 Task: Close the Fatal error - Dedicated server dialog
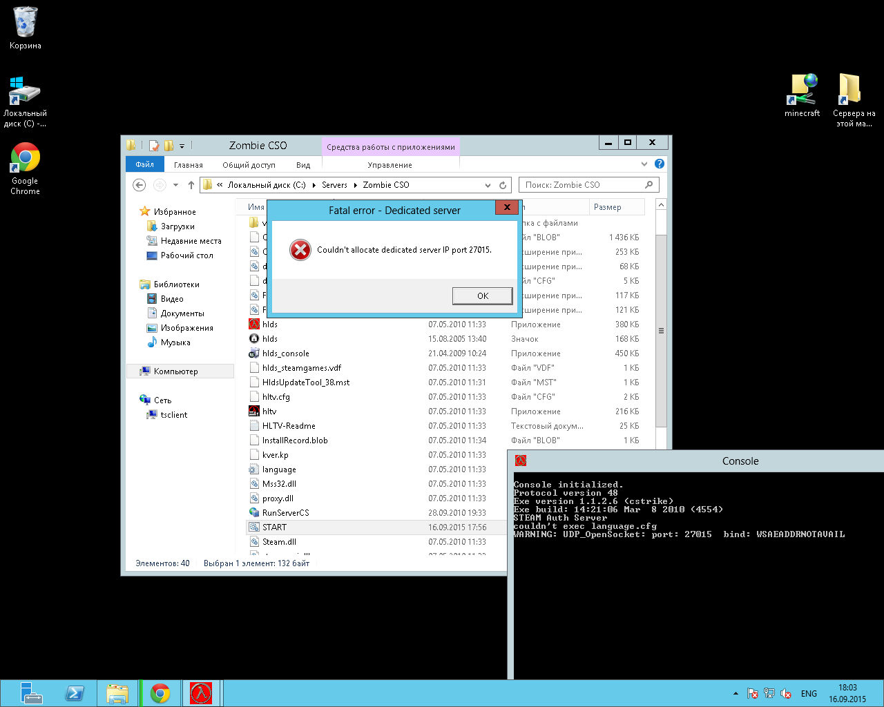pos(507,207)
